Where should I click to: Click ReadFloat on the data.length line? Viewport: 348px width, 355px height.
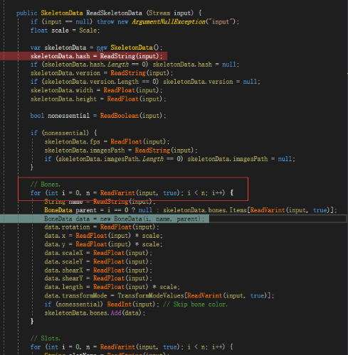tap(109, 287)
